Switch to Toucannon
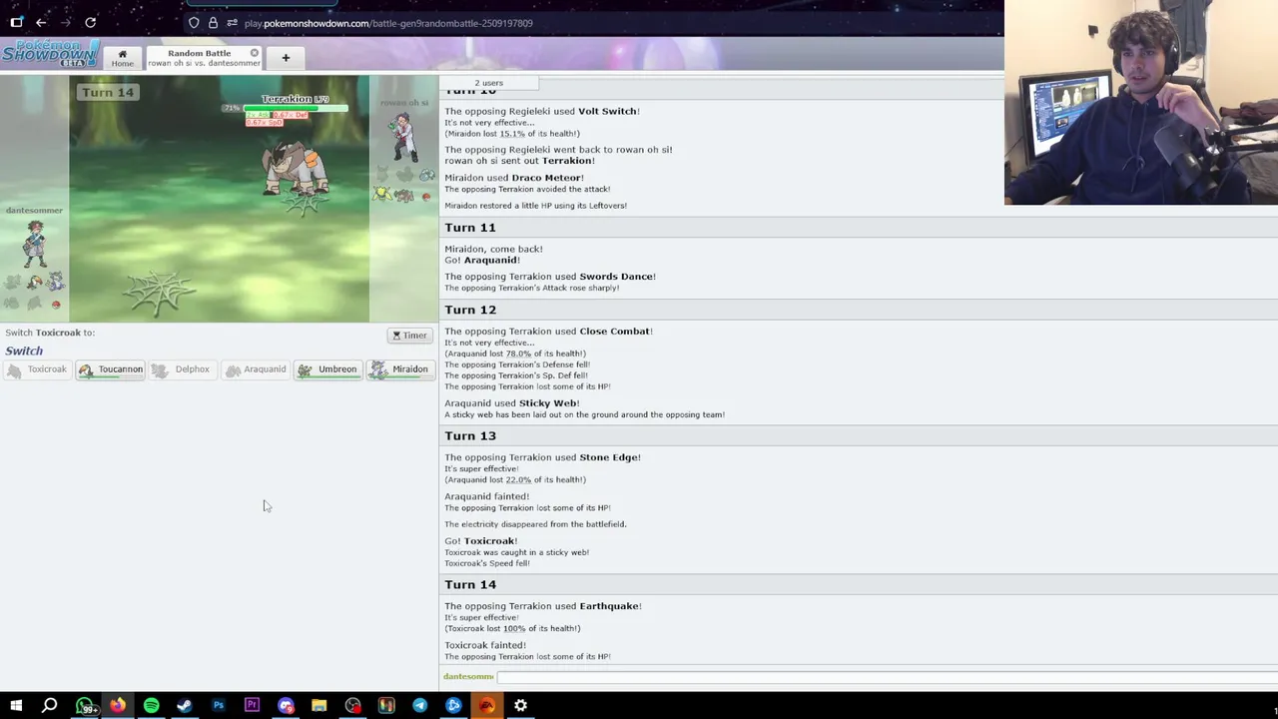 coord(110,369)
